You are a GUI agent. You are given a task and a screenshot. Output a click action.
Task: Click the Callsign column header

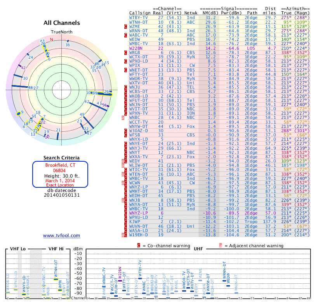(x=139, y=13)
